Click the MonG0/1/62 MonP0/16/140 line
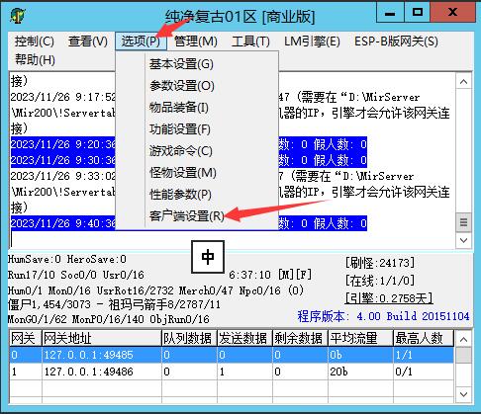The image size is (481, 414). click(x=109, y=319)
